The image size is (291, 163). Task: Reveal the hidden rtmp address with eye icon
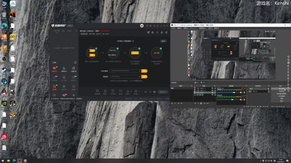coord(140,71)
